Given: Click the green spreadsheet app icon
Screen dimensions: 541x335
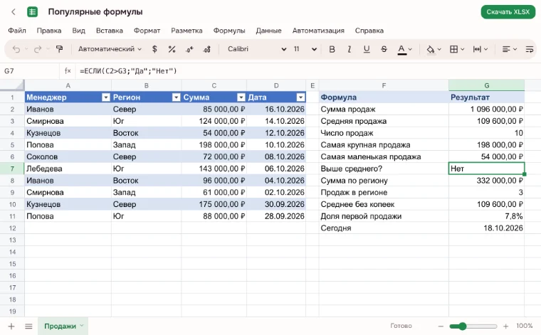Looking at the screenshot, I should coord(32,12).
